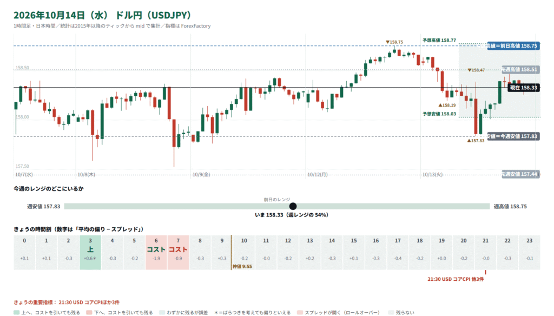Click the ▼158.47 marker

click(x=476, y=70)
